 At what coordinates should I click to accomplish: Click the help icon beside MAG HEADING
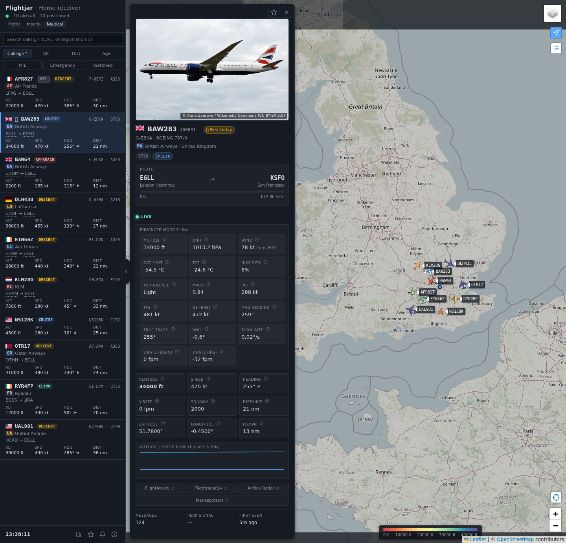pyautogui.click(x=274, y=307)
